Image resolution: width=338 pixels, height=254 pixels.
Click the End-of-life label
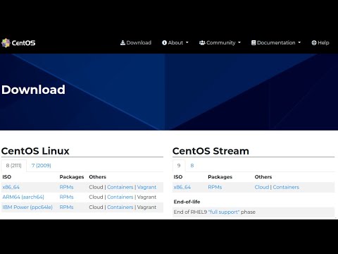pyautogui.click(x=187, y=202)
